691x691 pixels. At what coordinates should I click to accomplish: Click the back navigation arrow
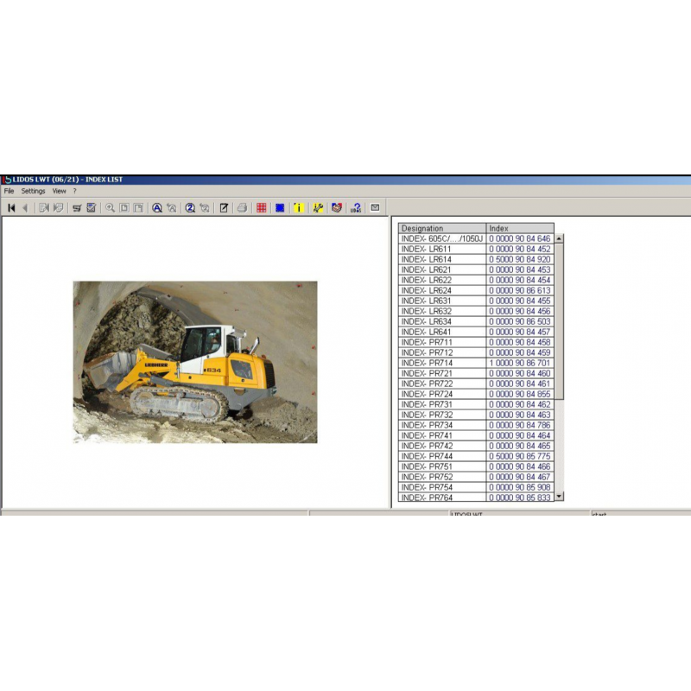pos(23,206)
